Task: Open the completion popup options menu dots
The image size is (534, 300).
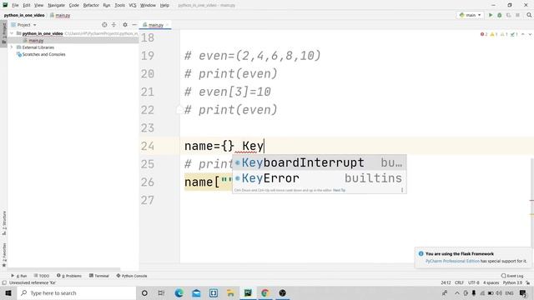Action: [x=402, y=190]
